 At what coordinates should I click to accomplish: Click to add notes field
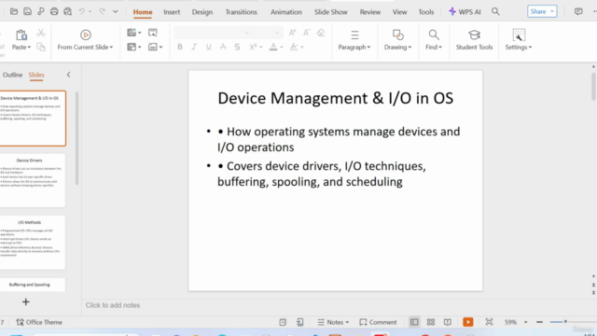pos(113,305)
